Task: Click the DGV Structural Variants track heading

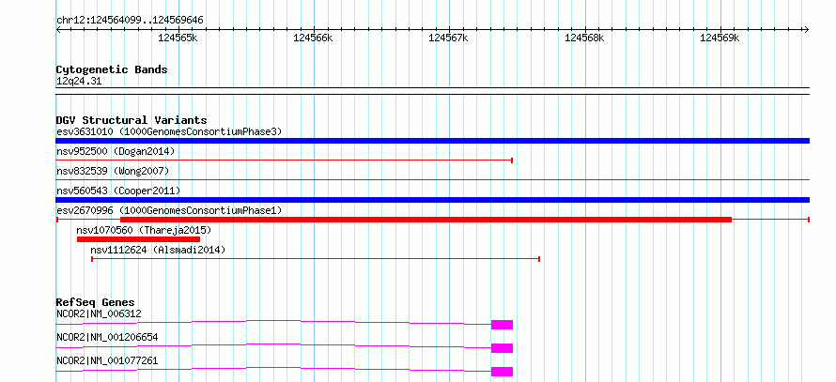Action: point(132,120)
